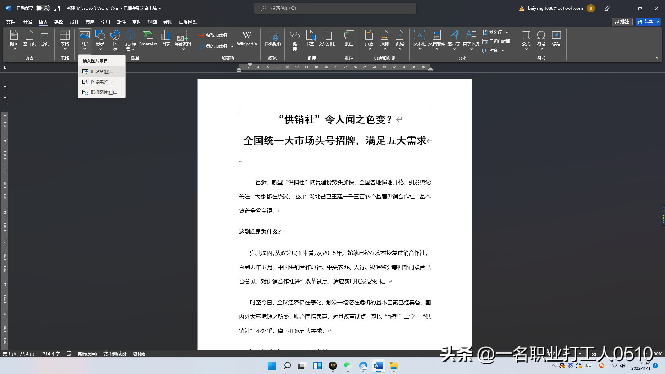Expand the 表格 table dropdown
This screenshot has height=374, width=665.
pyautogui.click(x=65, y=49)
